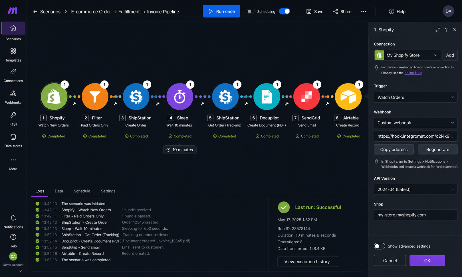
Task: Open Help in the top bar
Action: 397,11
